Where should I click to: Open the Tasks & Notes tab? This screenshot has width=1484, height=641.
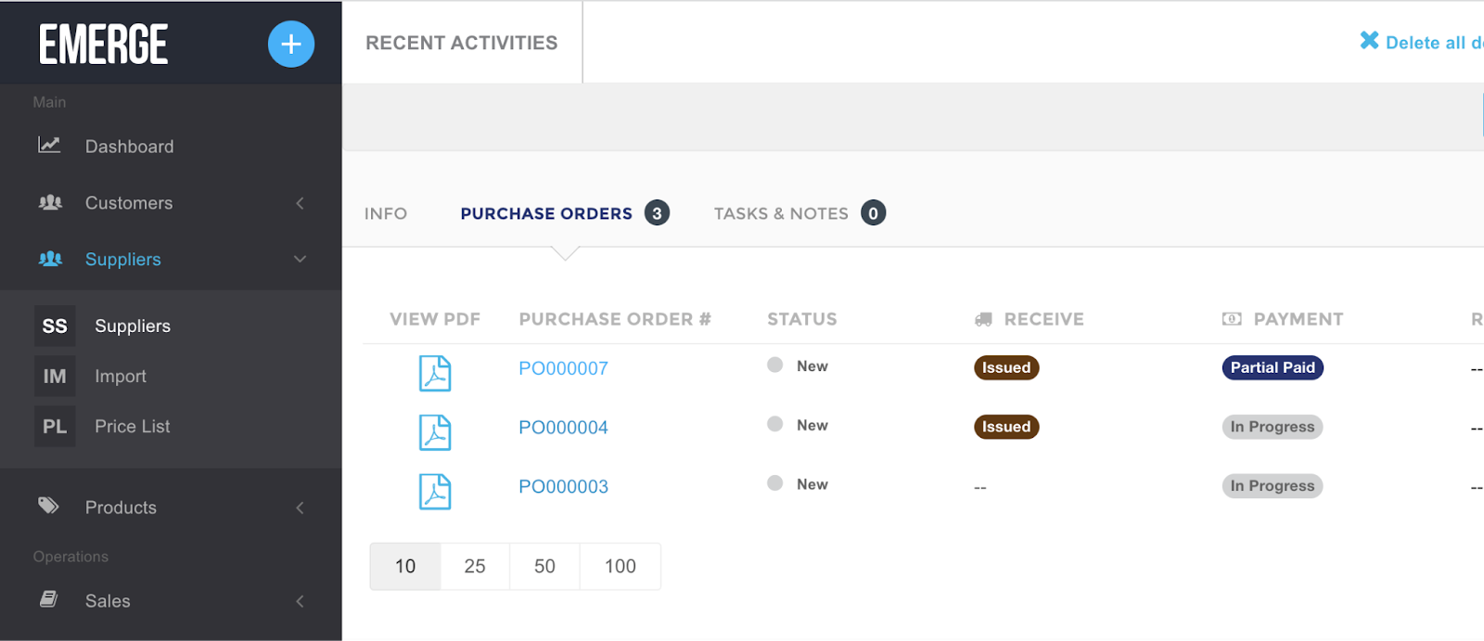click(x=781, y=214)
